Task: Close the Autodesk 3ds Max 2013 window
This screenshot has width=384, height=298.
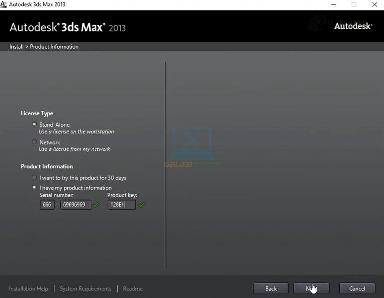Action: pyautogui.click(x=375, y=4)
